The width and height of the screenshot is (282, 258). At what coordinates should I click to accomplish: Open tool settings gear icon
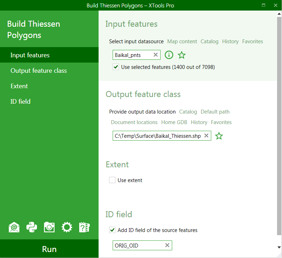[x=67, y=227]
